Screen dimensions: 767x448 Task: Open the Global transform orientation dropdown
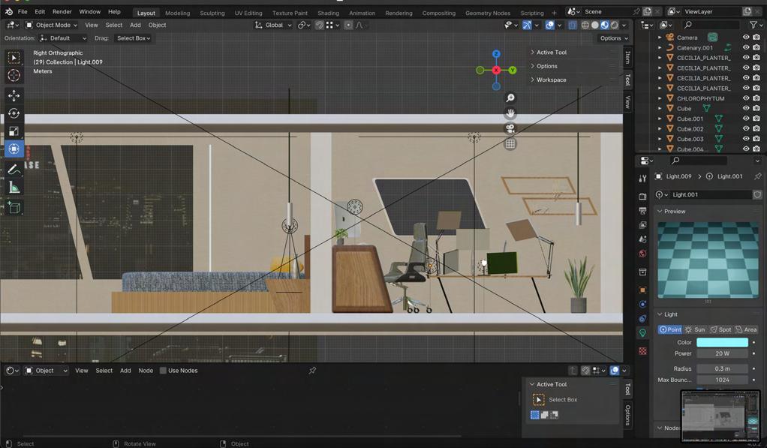(273, 25)
